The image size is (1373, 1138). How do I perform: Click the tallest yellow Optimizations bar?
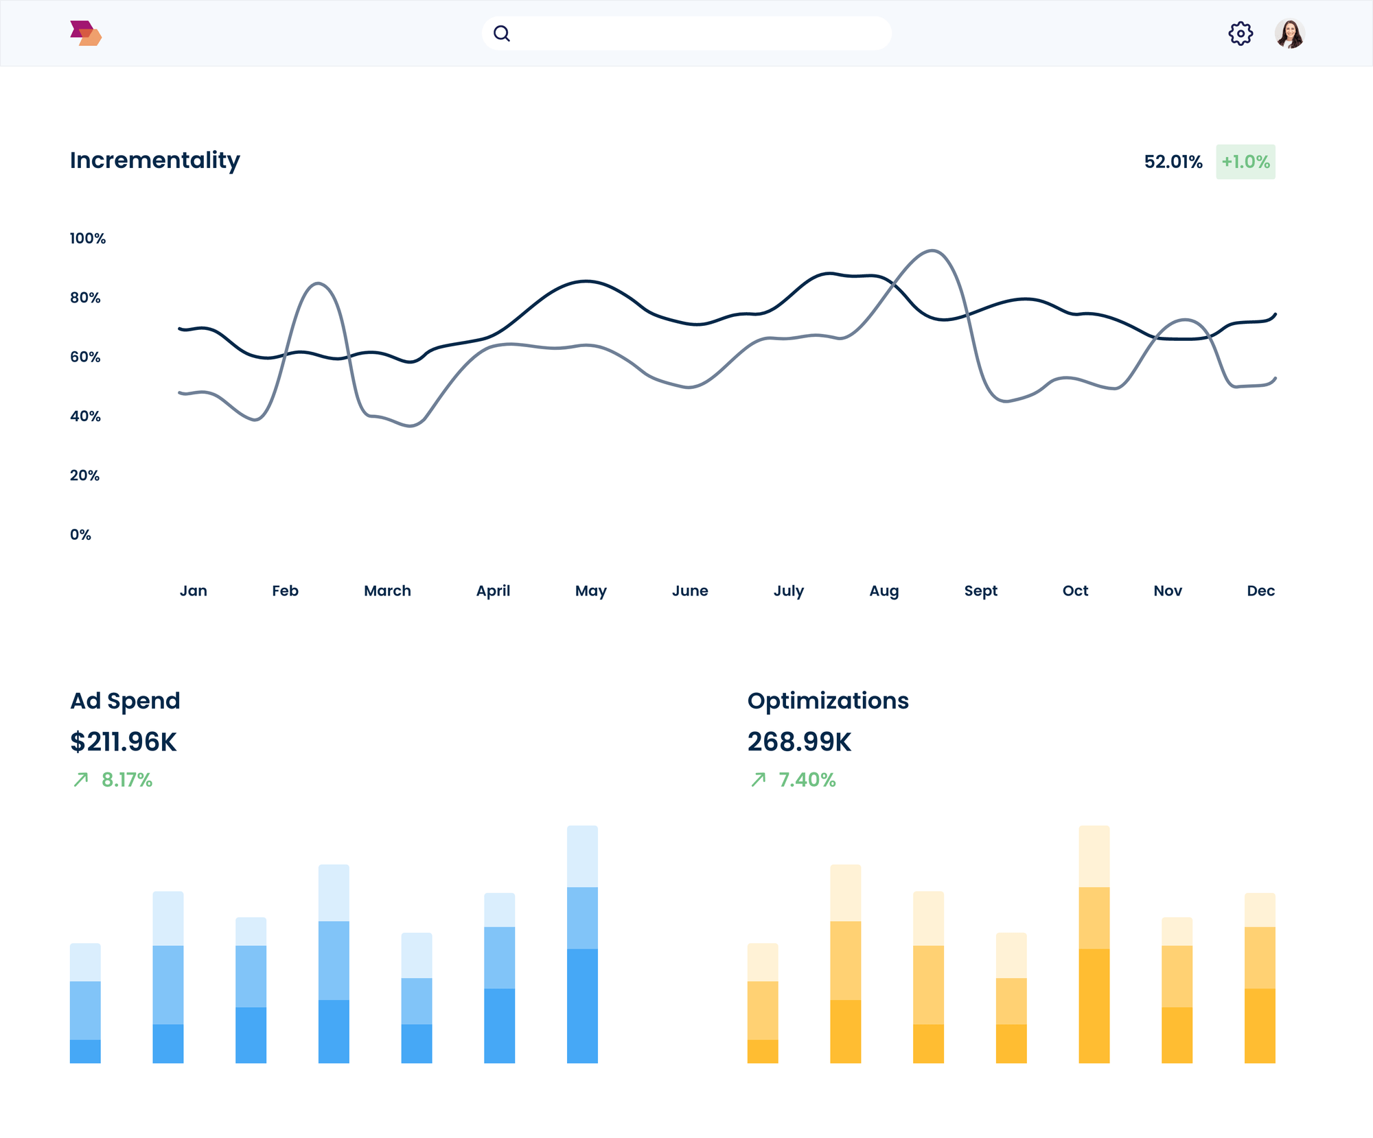point(1094,945)
